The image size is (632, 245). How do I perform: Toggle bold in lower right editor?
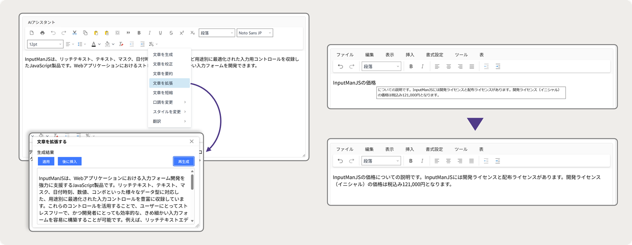pos(410,161)
